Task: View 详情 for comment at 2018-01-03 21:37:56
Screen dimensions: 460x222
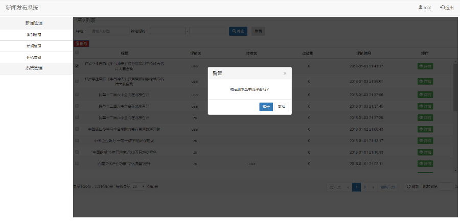Action: [425, 95]
